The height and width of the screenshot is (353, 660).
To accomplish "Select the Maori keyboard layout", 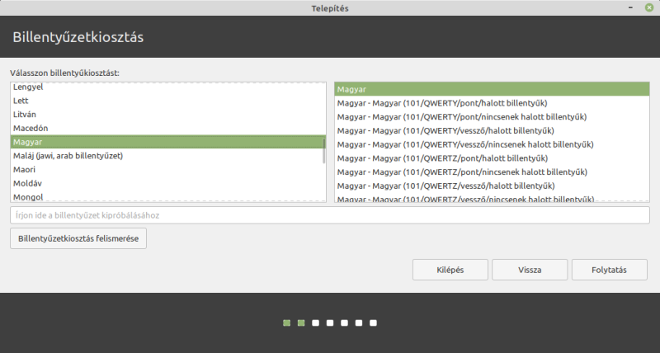I will pos(168,170).
